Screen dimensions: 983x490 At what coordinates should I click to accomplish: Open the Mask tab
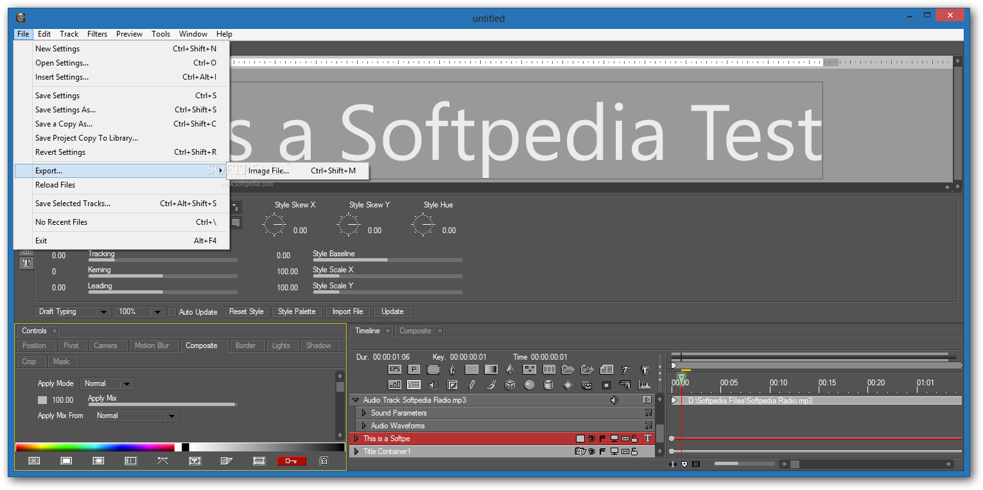pos(62,362)
